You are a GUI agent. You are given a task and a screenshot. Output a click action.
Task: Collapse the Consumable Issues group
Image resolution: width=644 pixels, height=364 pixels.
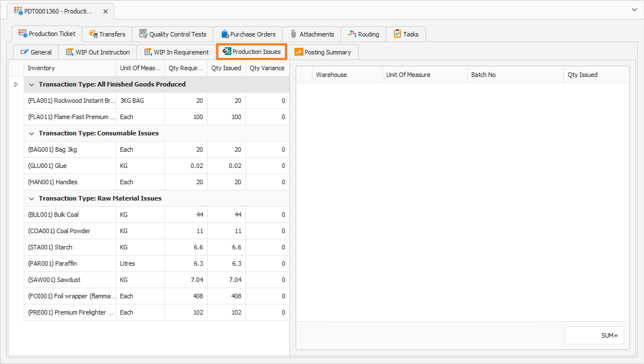(32, 133)
